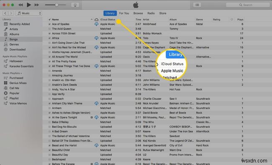
Task: Open the Browse tab
Action: tap(138, 13)
